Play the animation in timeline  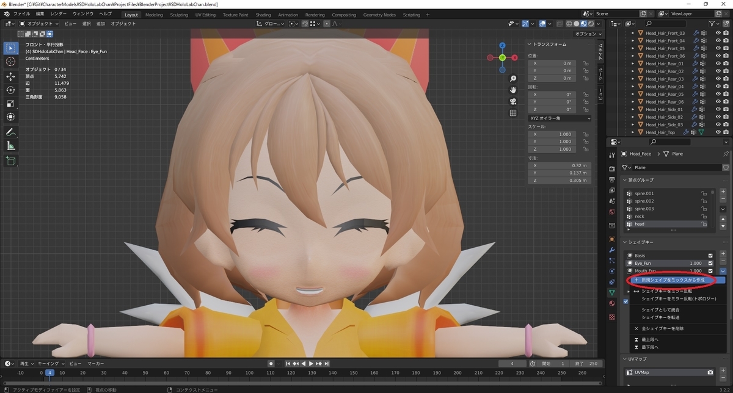coord(311,364)
